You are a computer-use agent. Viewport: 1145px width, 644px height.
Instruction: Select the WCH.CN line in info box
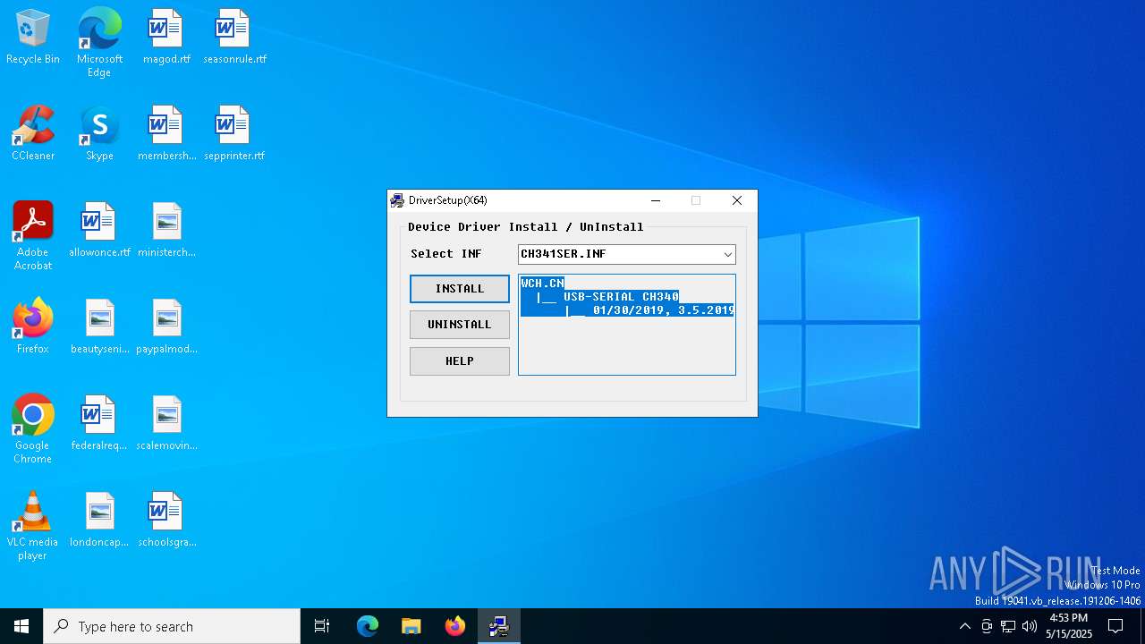543,284
